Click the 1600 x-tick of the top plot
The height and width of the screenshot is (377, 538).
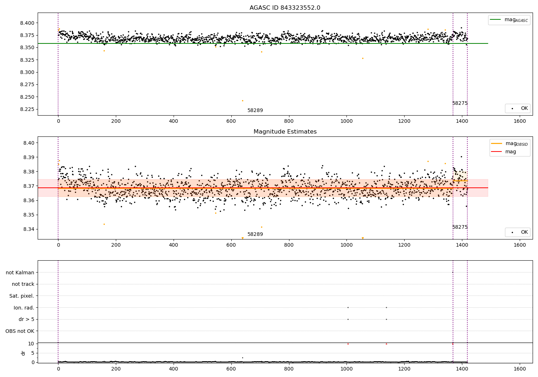pyautogui.click(x=520, y=121)
